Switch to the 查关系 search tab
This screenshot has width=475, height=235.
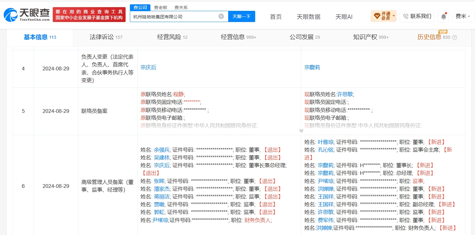pos(181,7)
